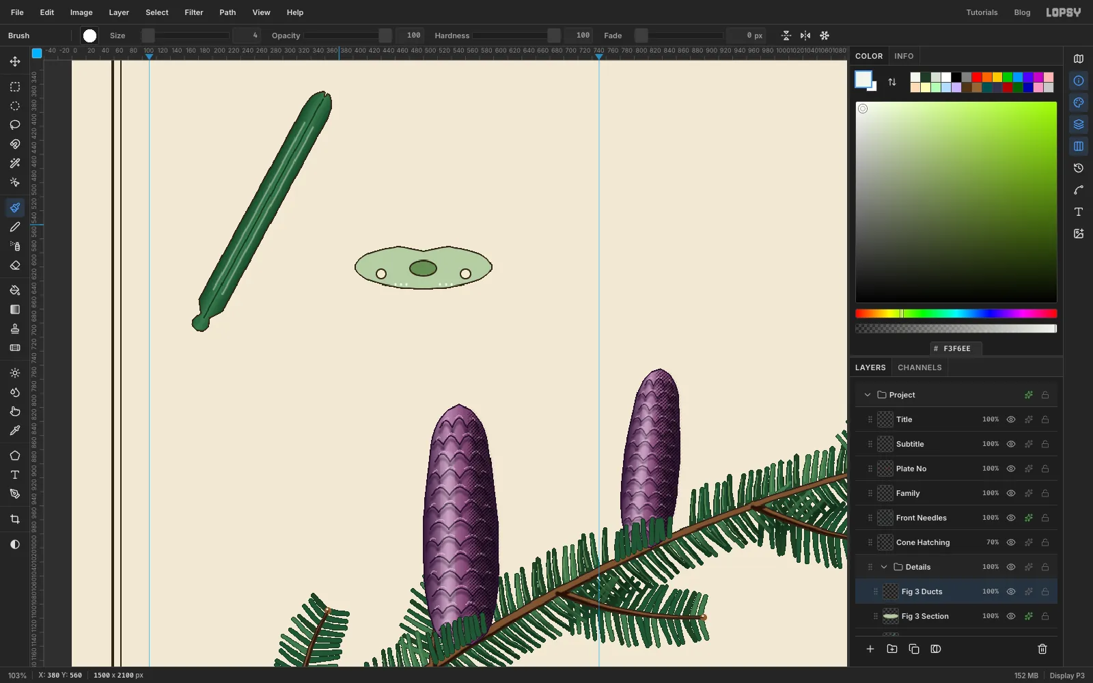Viewport: 1093px width, 683px height.
Task: Collapse the Project group
Action: click(x=868, y=395)
